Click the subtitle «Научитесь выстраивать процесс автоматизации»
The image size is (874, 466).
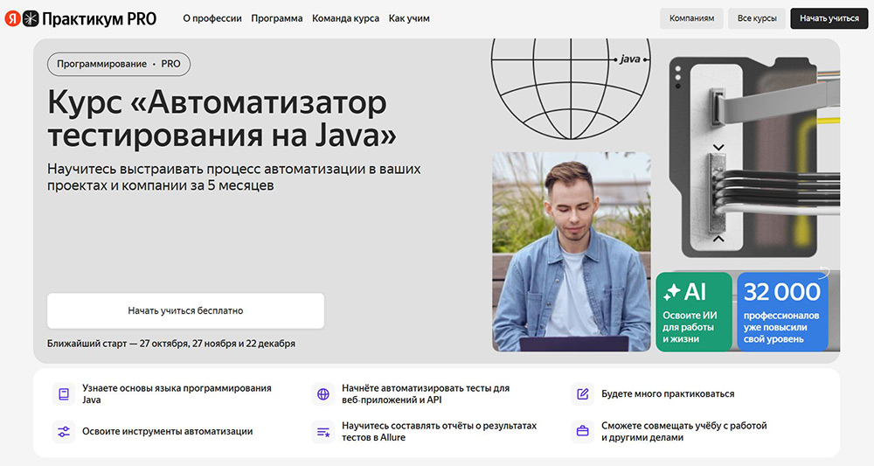[233, 177]
